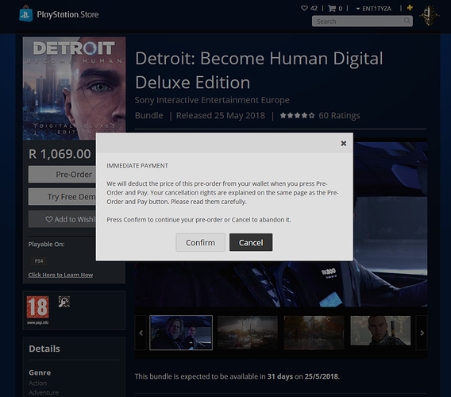Open the shopping cart icon
451x397 pixels.
click(x=332, y=9)
